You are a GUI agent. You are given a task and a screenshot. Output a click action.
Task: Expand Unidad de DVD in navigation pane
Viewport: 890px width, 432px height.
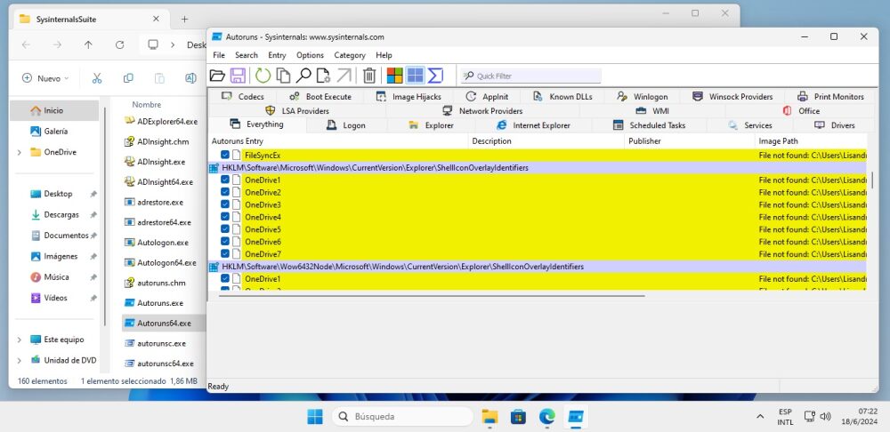tap(20, 361)
